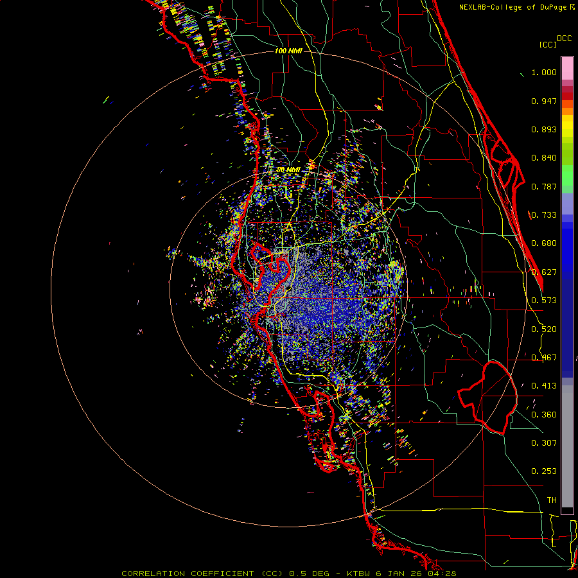The width and height of the screenshot is (578, 578).
Task: Click the 0.520 legend value
Action: click(x=544, y=329)
